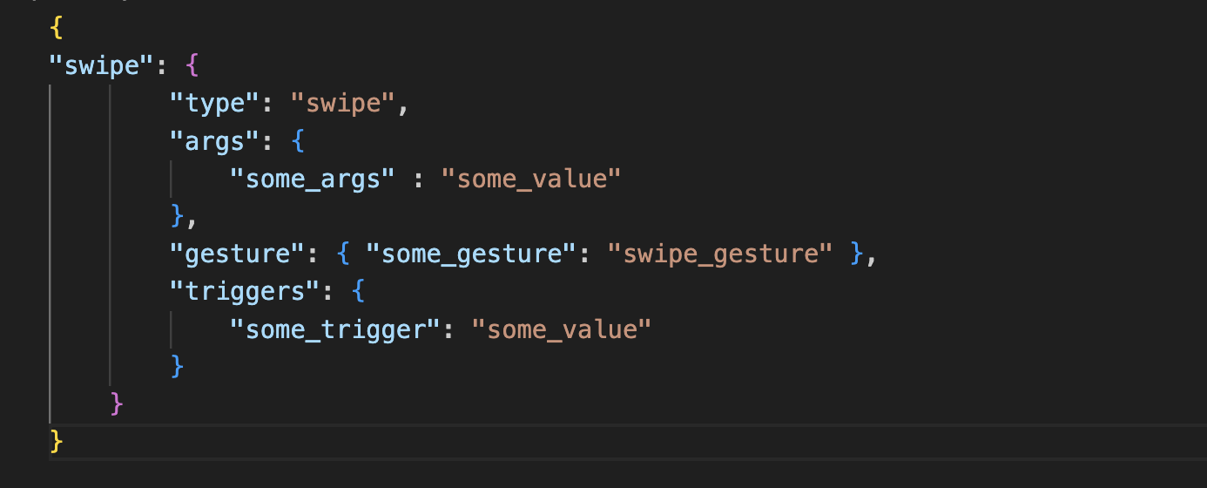Viewport: 1207px width, 488px height.
Task: Click the pink closing curly brace
Action: click(118, 403)
